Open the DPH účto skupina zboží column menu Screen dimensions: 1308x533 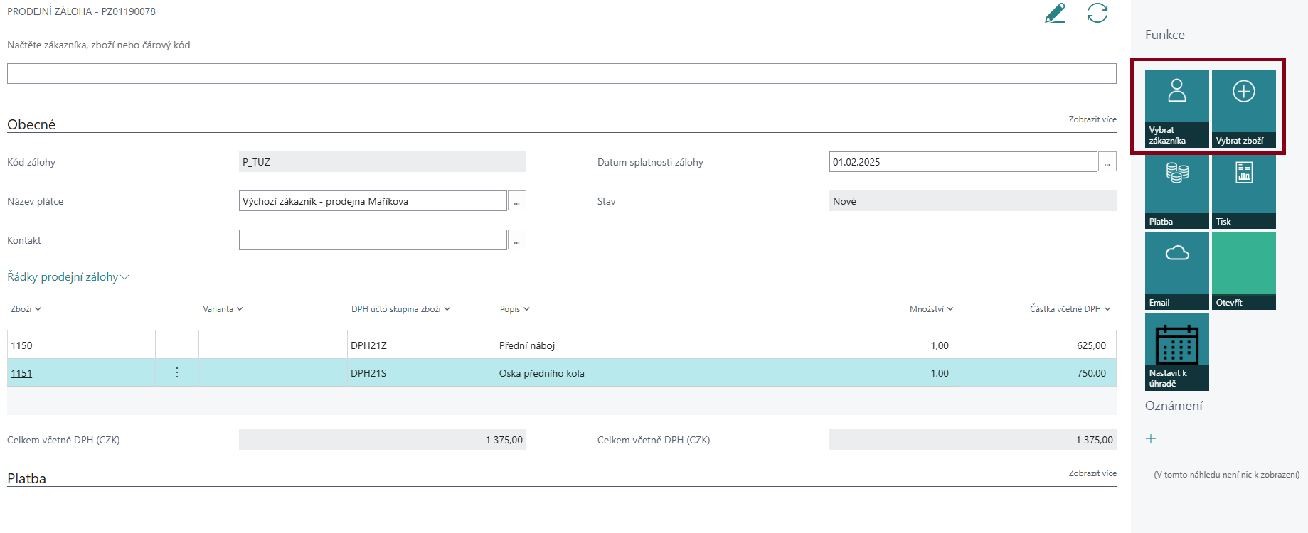coord(400,309)
